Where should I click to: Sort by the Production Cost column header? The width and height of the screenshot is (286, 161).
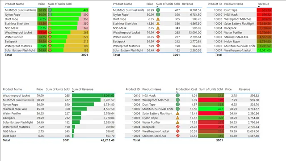pos(186,89)
